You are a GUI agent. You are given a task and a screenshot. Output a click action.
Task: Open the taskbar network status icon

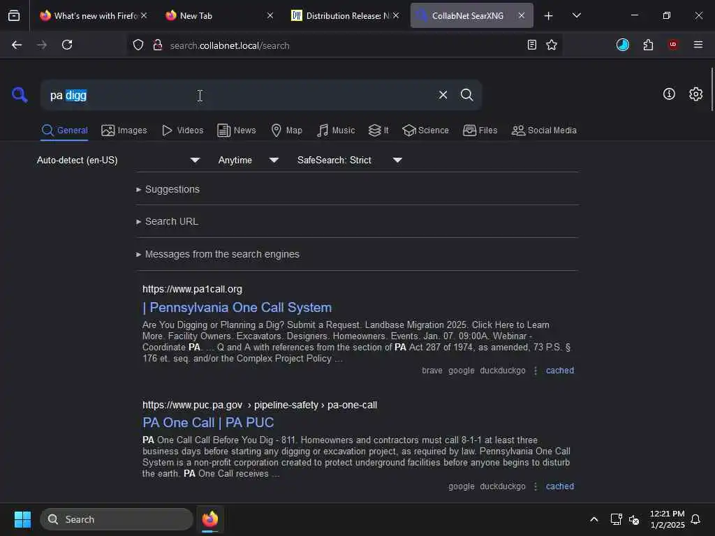click(616, 519)
